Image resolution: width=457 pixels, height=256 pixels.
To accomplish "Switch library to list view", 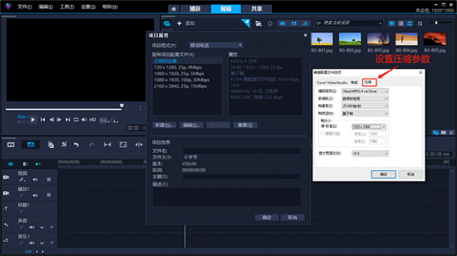I will pos(401,23).
